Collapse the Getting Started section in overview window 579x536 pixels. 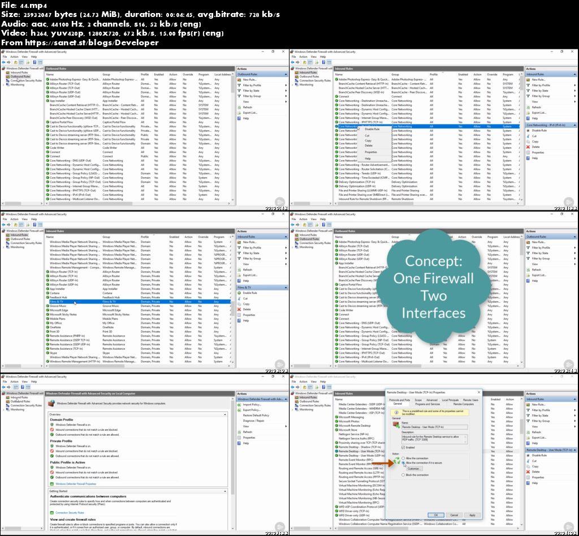225,491
